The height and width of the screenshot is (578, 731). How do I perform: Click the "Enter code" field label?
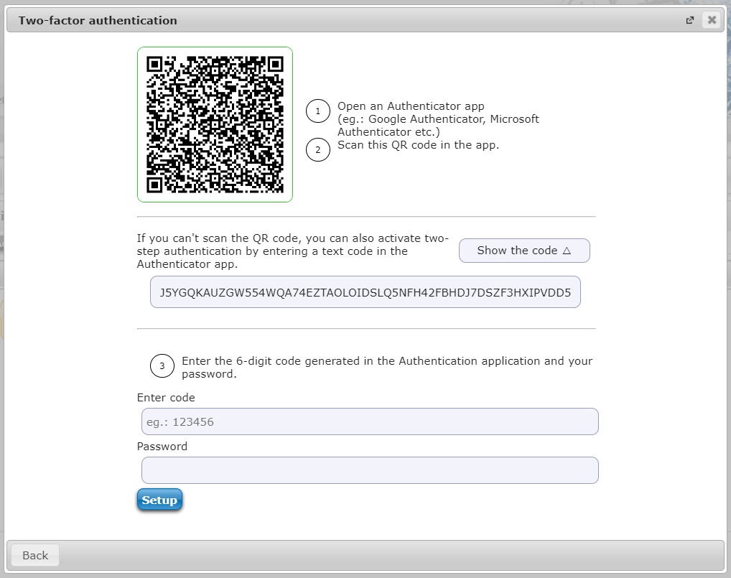[166, 398]
